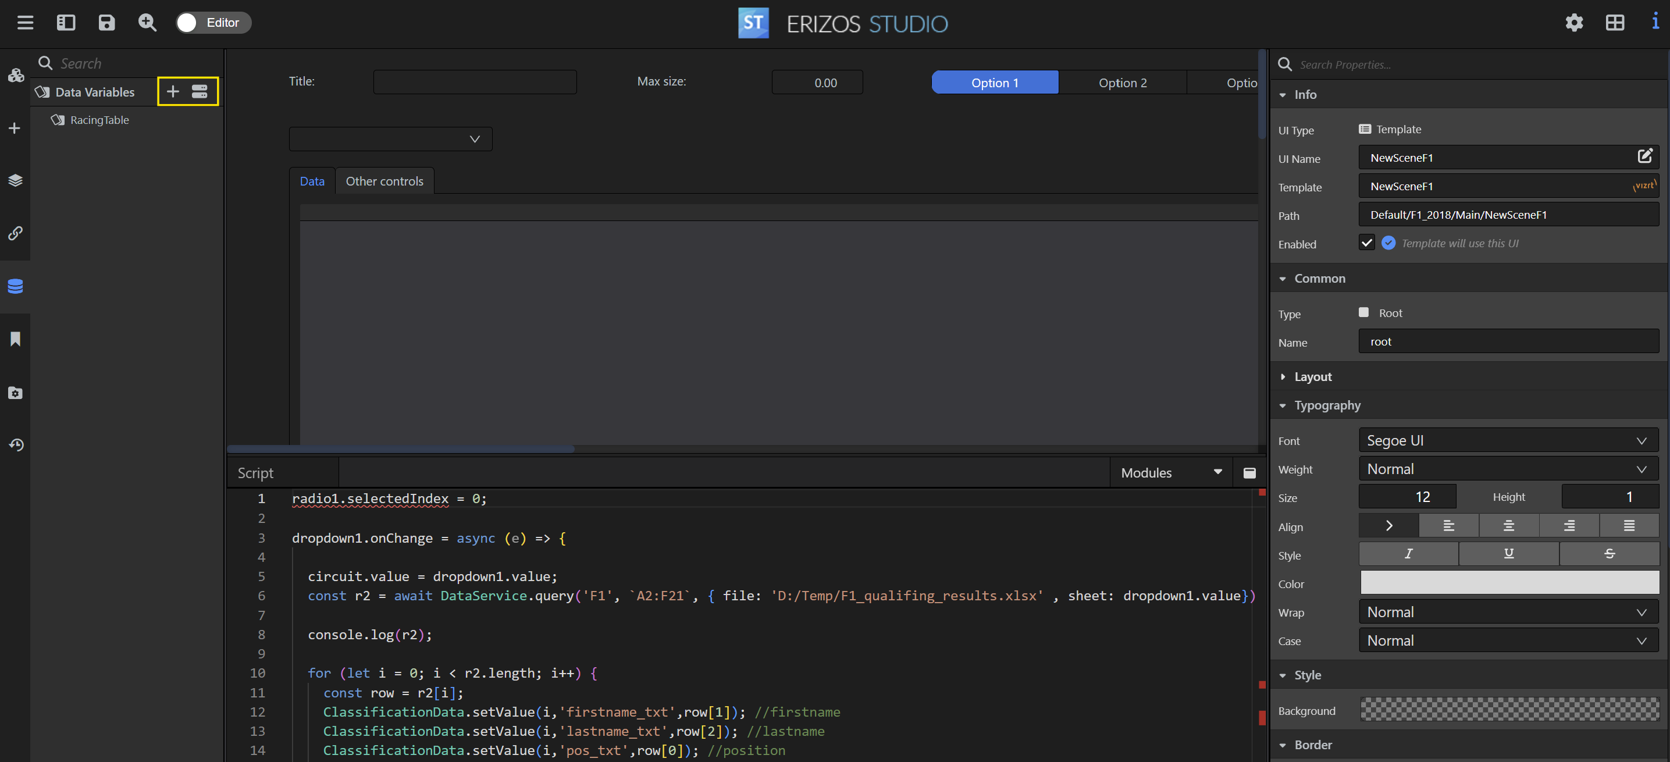Set text alignment to left
Viewport: 1670px width, 762px height.
pyautogui.click(x=1449, y=526)
